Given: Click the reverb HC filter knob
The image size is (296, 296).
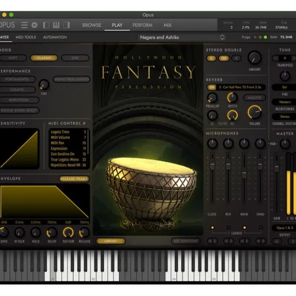Looking at the screenshot, I should (232, 115).
